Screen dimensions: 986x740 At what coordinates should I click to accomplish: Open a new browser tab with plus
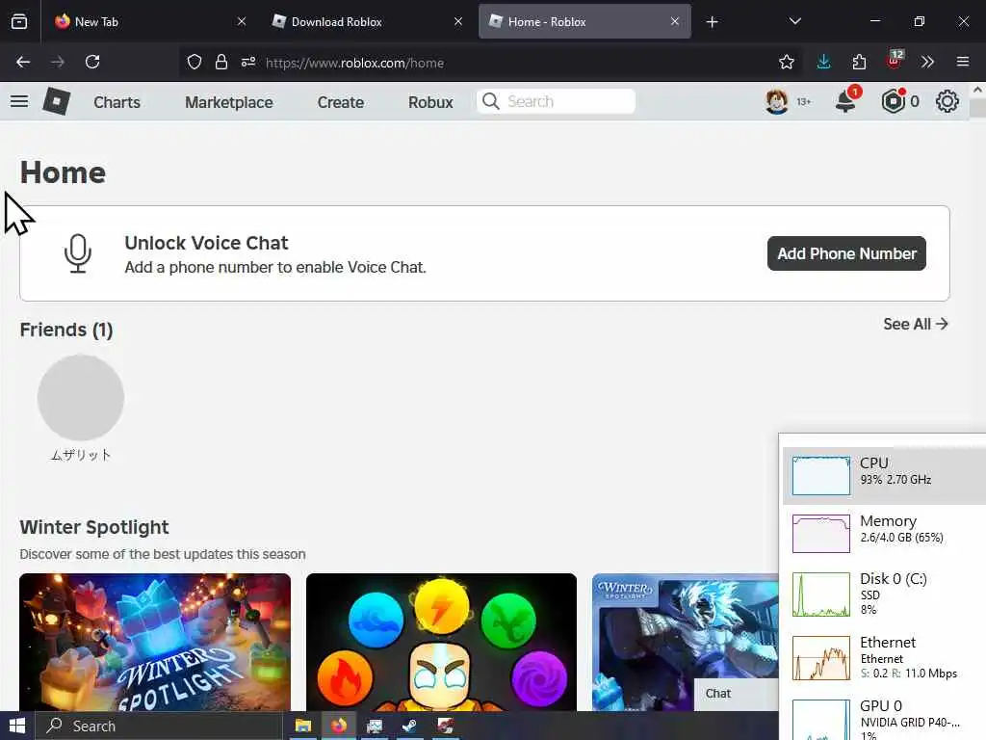pos(712,22)
